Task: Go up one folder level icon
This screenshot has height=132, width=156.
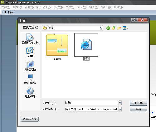Action: [114, 28]
